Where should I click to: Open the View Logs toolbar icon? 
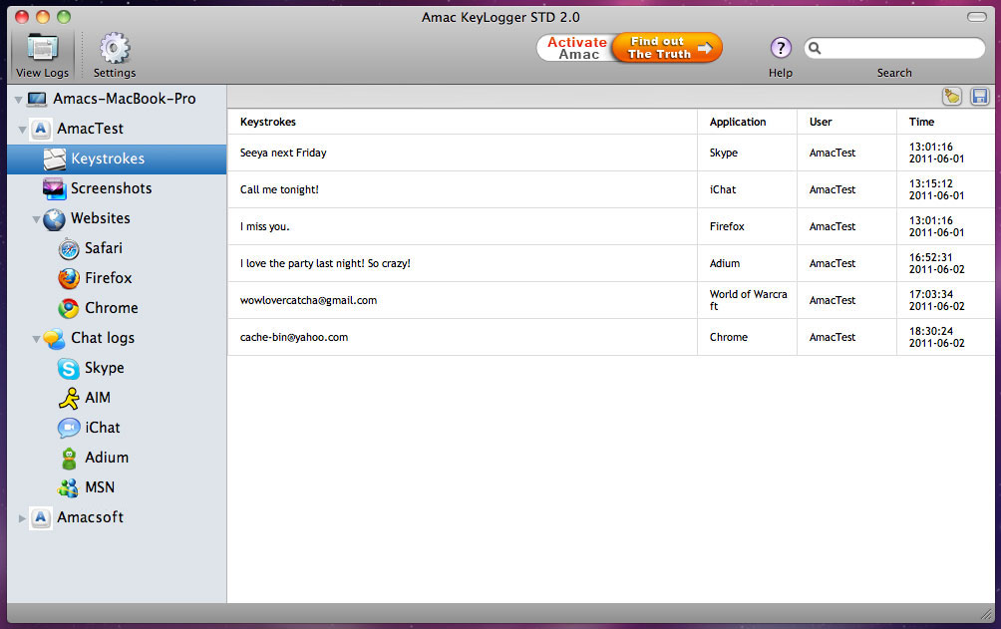[x=43, y=48]
